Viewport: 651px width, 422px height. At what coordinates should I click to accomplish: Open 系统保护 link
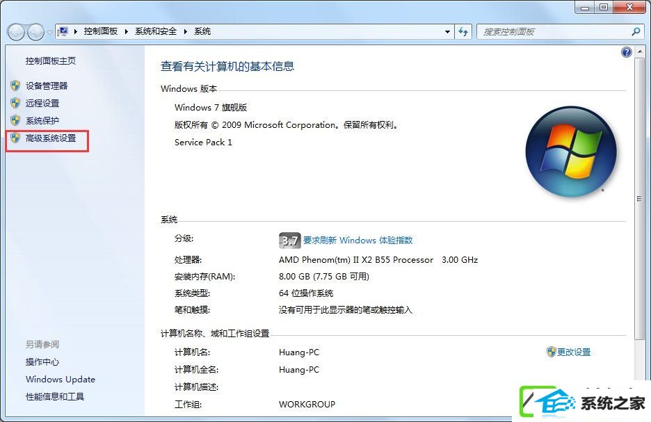42,121
